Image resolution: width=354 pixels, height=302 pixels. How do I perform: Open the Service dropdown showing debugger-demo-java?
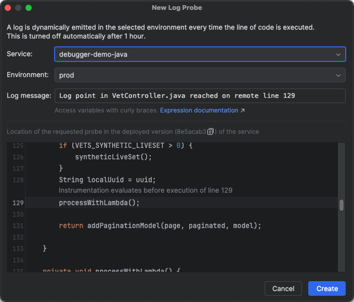pyautogui.click(x=200, y=54)
